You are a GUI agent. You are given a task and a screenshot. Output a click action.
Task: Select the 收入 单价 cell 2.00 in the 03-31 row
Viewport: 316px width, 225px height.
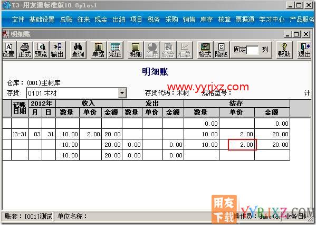tap(91, 134)
